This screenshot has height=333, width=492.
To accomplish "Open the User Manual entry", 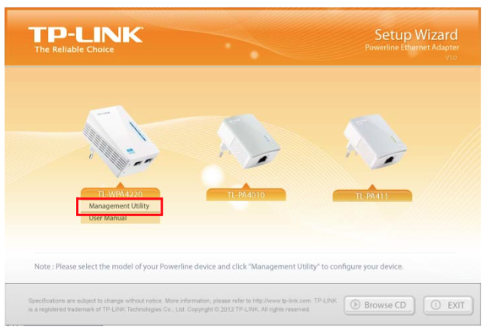I will coord(108,218).
